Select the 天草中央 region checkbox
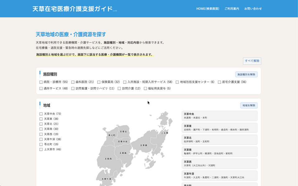Image resolution: width=298 pixels, height=186 pixels. pyautogui.click(x=41, y=114)
